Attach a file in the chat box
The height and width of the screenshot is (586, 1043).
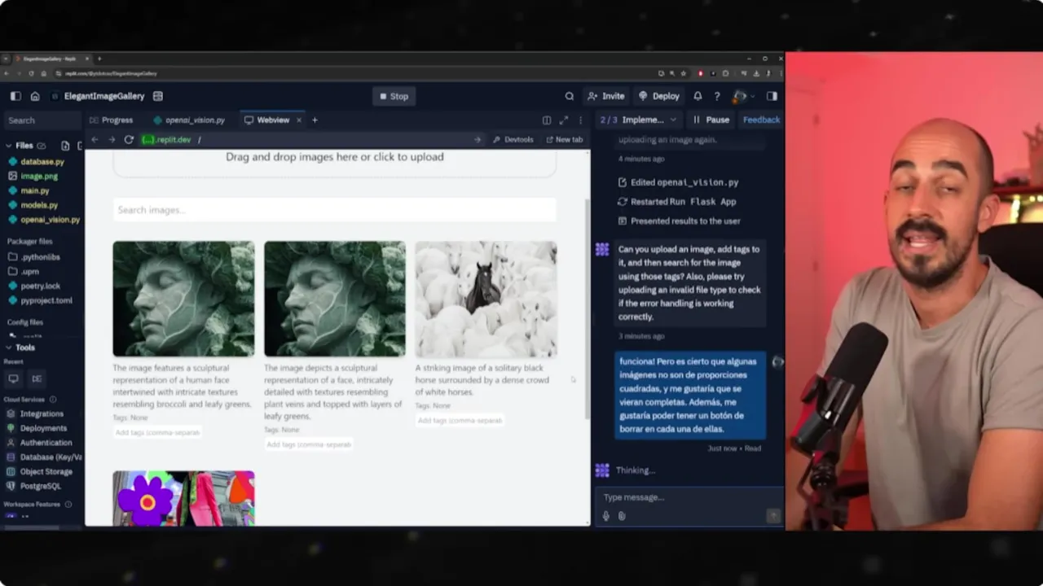(622, 515)
